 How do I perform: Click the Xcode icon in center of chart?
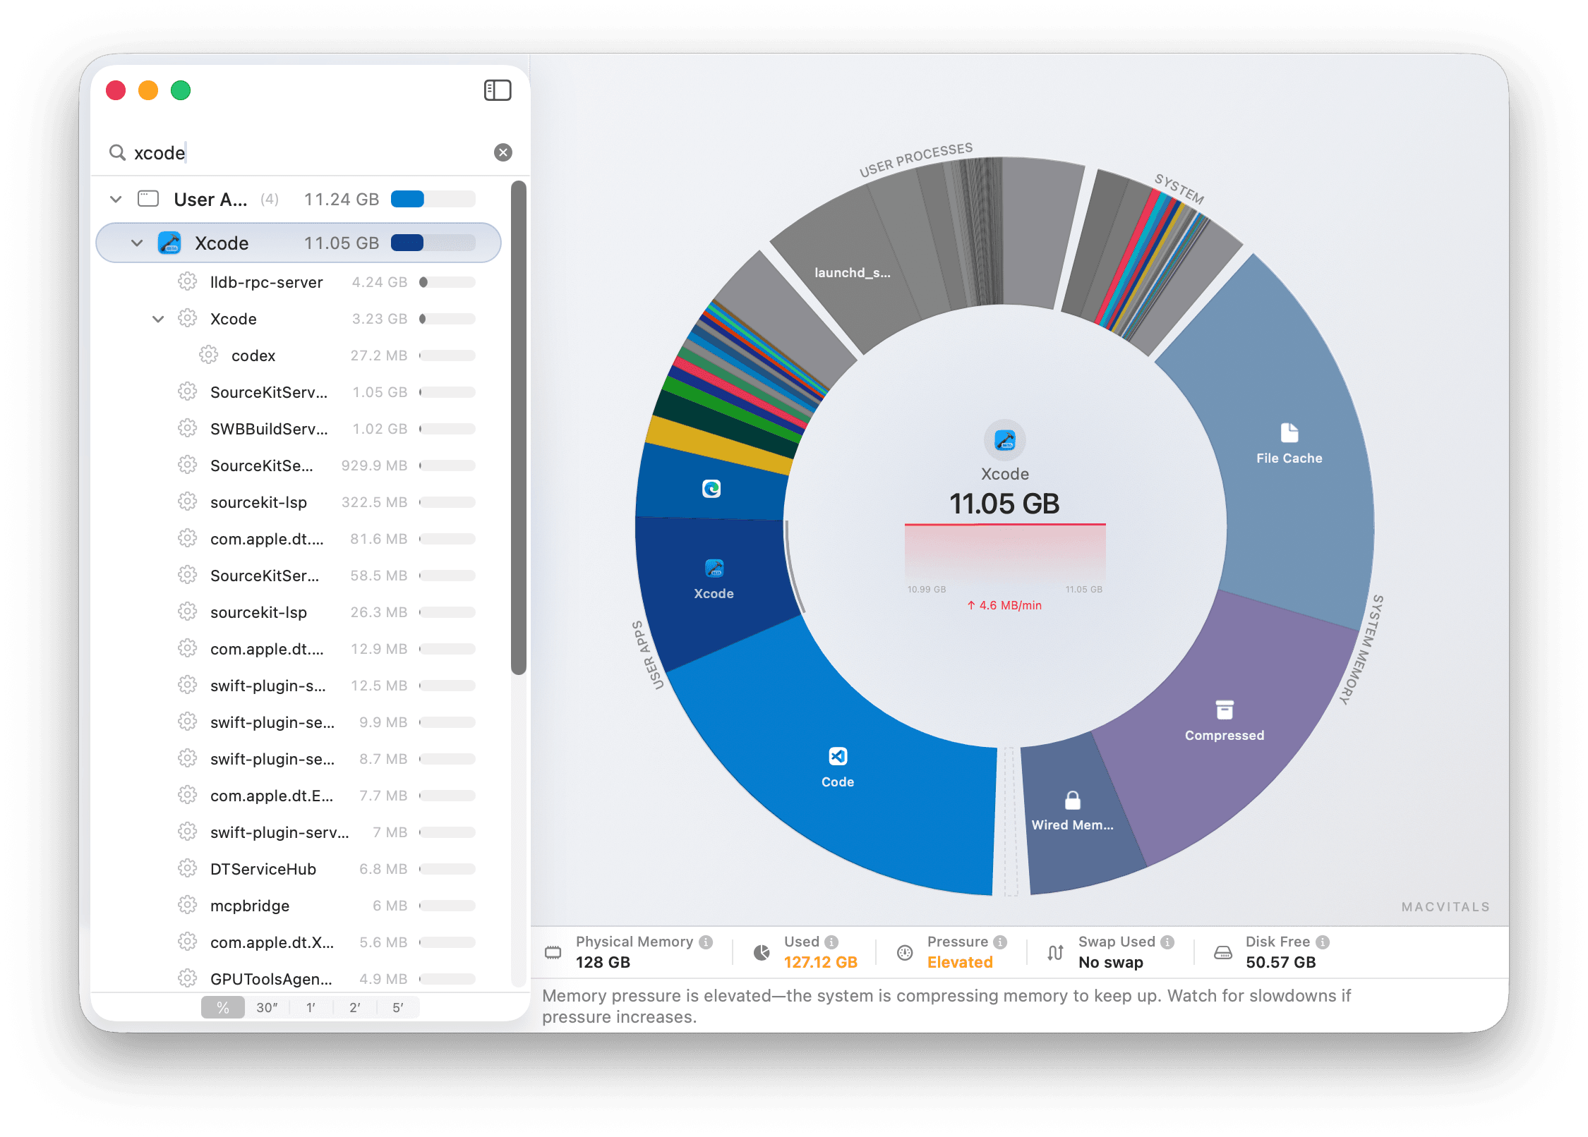1004,440
